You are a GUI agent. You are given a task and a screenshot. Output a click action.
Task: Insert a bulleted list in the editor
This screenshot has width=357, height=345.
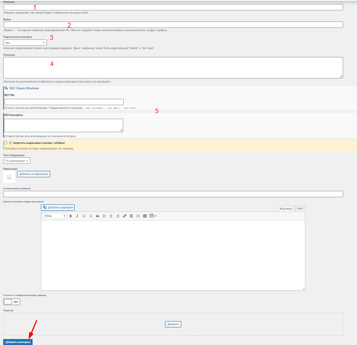coord(84,216)
